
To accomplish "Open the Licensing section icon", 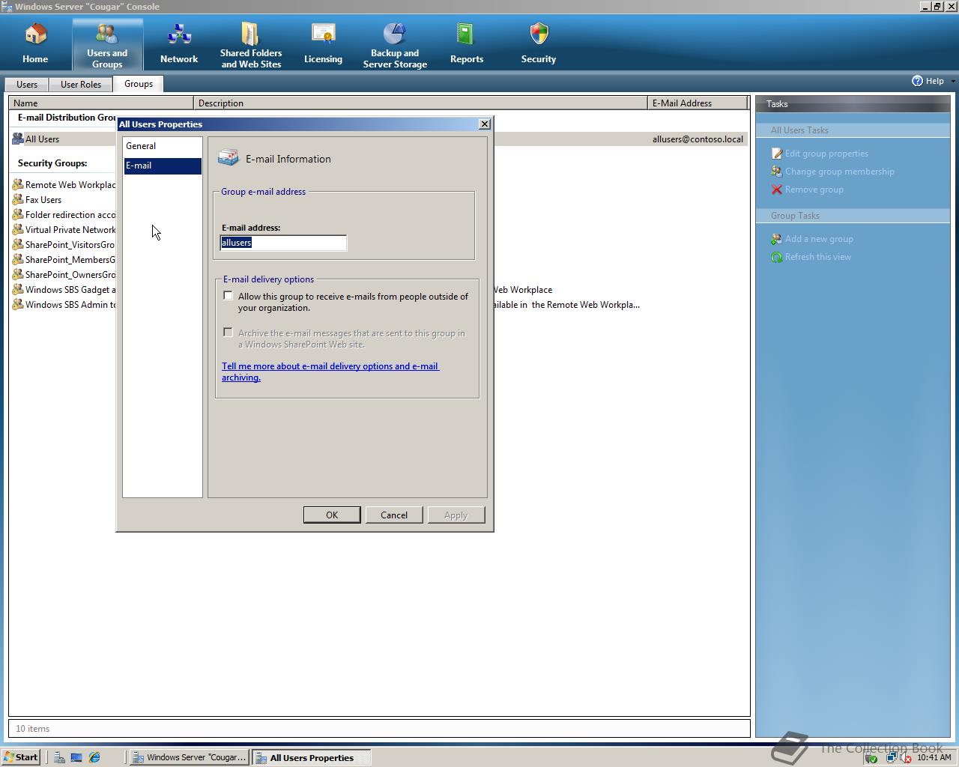I will point(323,34).
